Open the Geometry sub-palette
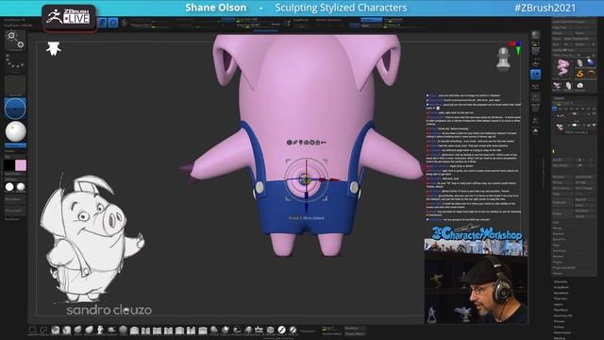604x340 pixels. click(561, 281)
